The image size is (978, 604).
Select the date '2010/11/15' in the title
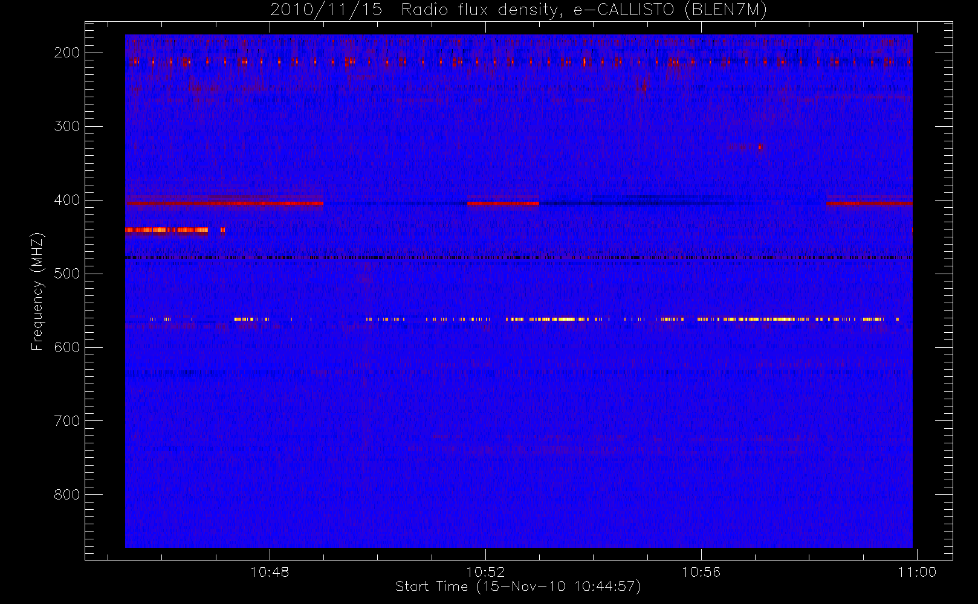tap(327, 10)
